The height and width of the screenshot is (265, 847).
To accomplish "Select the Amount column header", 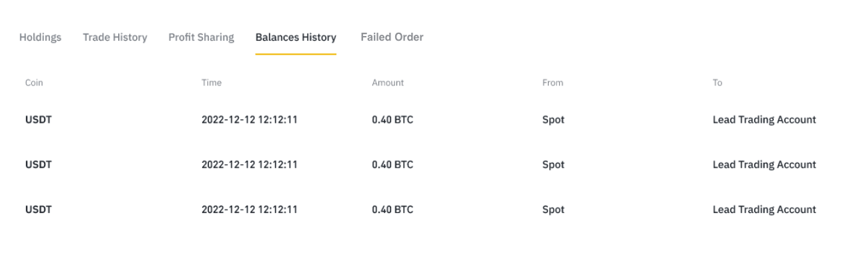I will pyautogui.click(x=388, y=83).
